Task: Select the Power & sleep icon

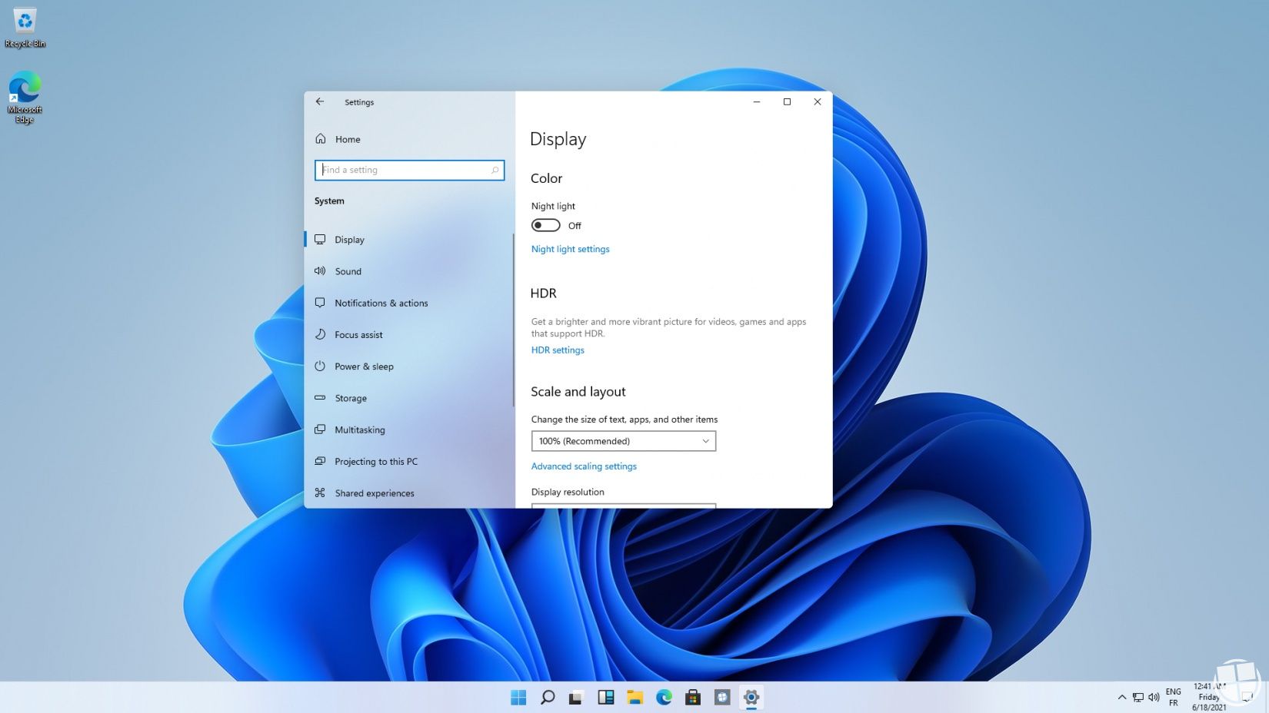Action: 321,366
